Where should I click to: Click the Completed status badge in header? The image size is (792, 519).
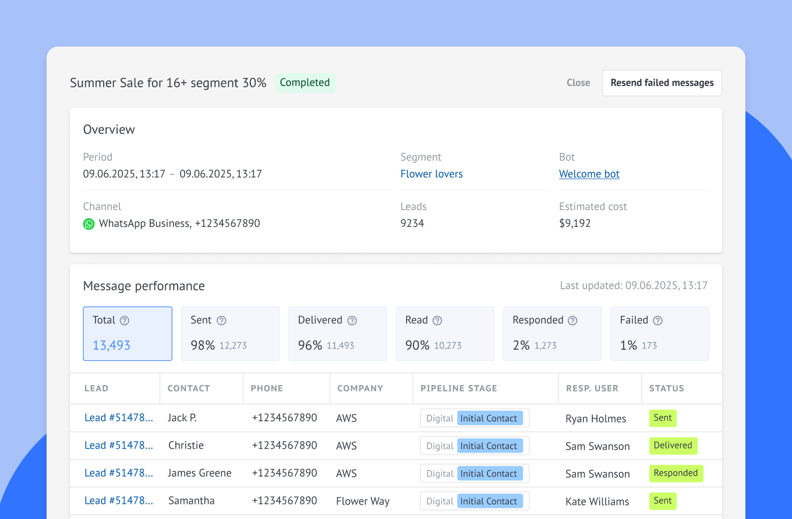pos(305,83)
